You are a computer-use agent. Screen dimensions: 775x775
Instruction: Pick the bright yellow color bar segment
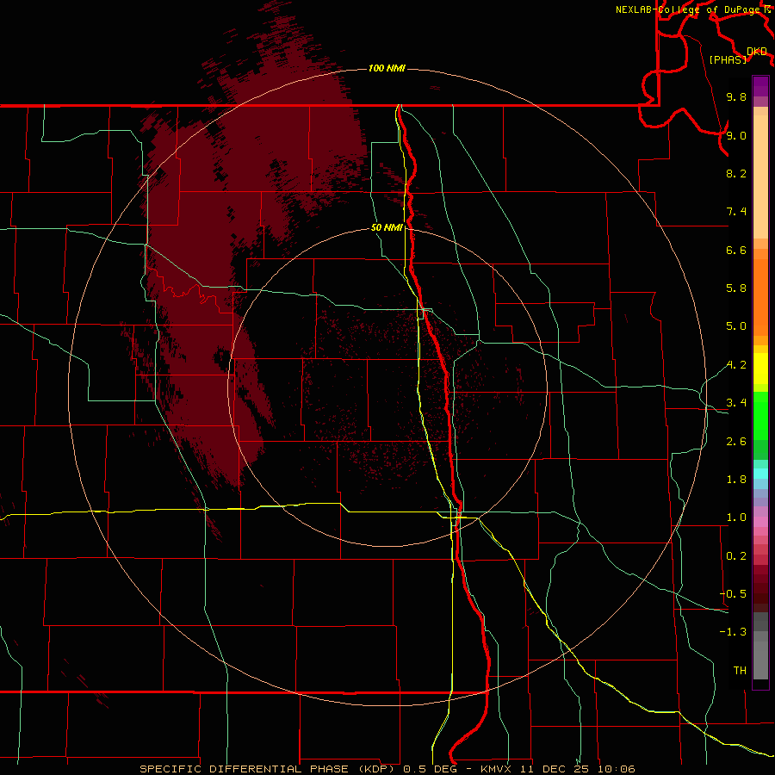click(x=760, y=369)
